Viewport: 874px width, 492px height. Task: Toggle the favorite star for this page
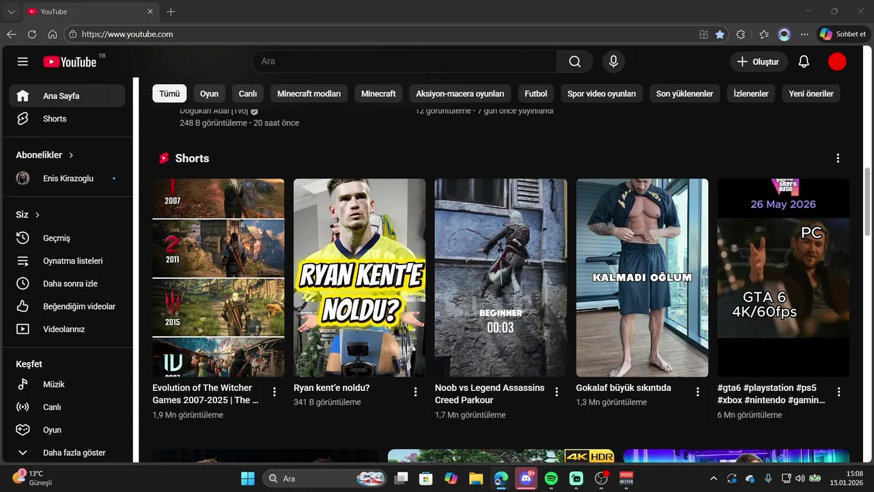tap(720, 34)
